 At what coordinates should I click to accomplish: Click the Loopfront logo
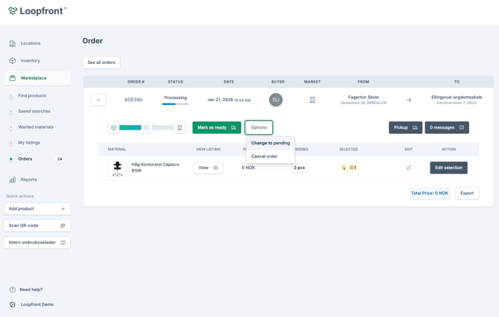(x=37, y=11)
